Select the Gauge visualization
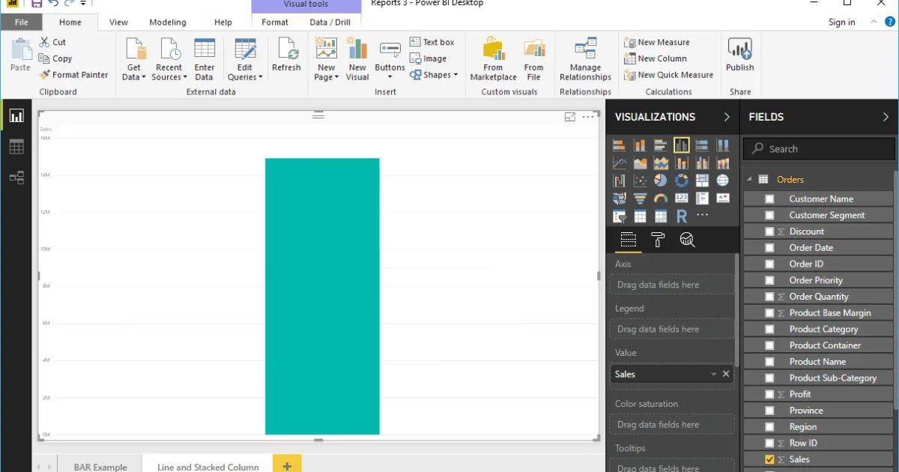 click(x=661, y=198)
